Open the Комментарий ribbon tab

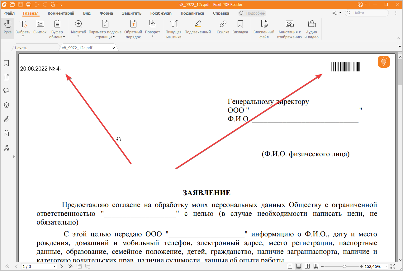pos(61,13)
